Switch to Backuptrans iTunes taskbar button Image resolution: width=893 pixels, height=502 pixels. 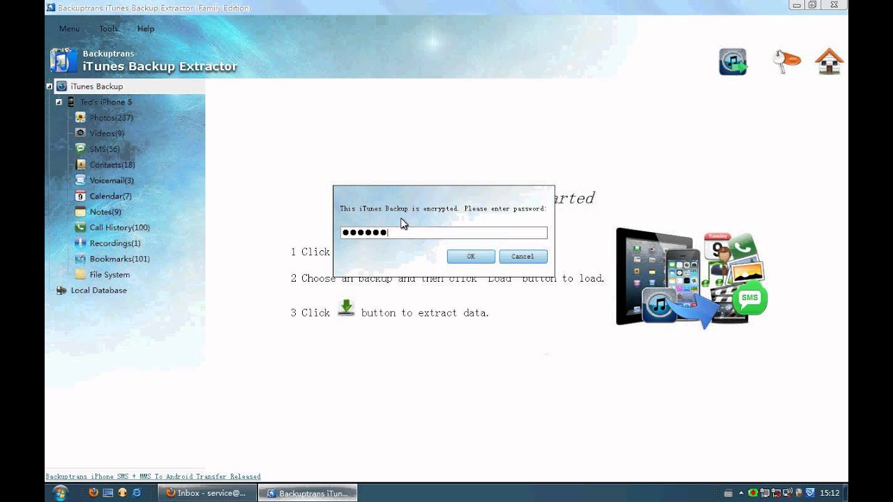point(308,493)
